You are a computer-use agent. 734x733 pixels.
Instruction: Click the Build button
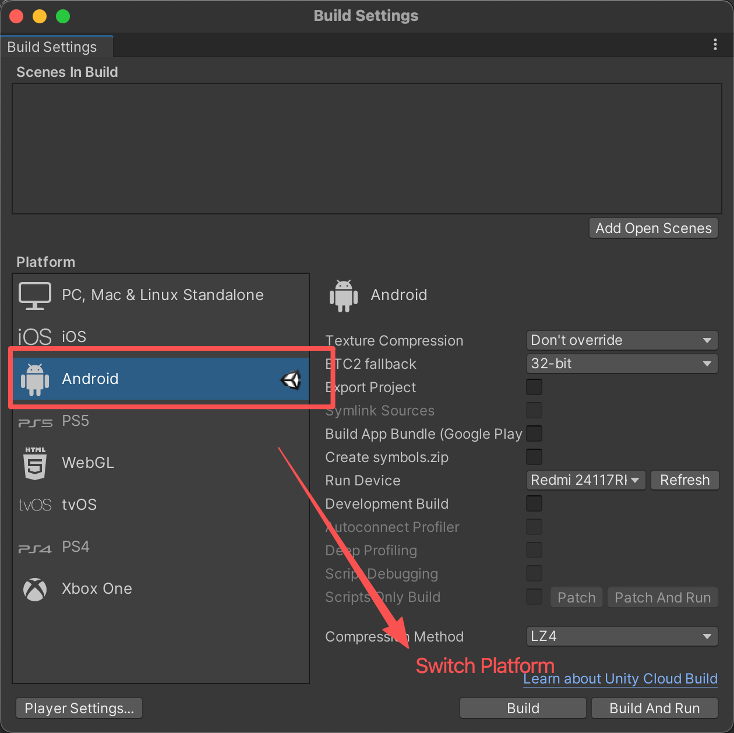(523, 709)
